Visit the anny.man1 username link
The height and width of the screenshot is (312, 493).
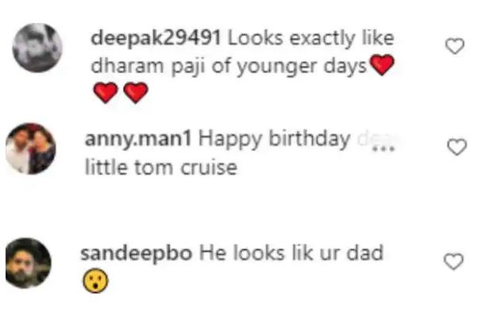click(x=138, y=140)
